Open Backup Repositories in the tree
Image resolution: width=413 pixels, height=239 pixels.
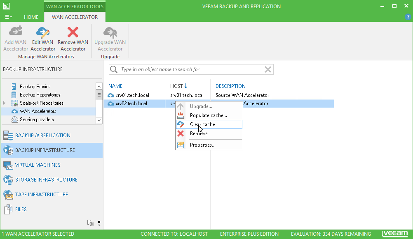pyautogui.click(x=40, y=95)
